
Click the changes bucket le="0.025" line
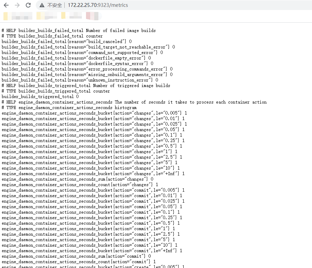pos(94,124)
